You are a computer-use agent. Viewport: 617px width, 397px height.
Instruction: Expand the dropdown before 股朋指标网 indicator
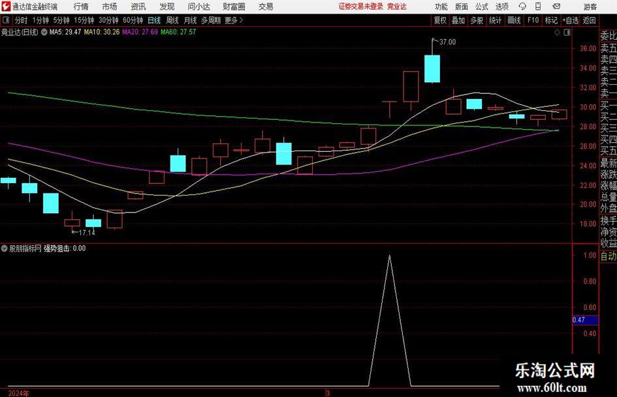coord(5,248)
